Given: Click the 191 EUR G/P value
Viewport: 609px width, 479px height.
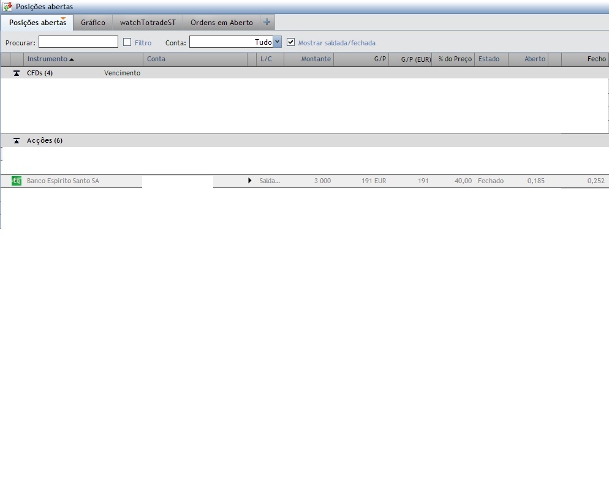Looking at the screenshot, I should point(374,181).
